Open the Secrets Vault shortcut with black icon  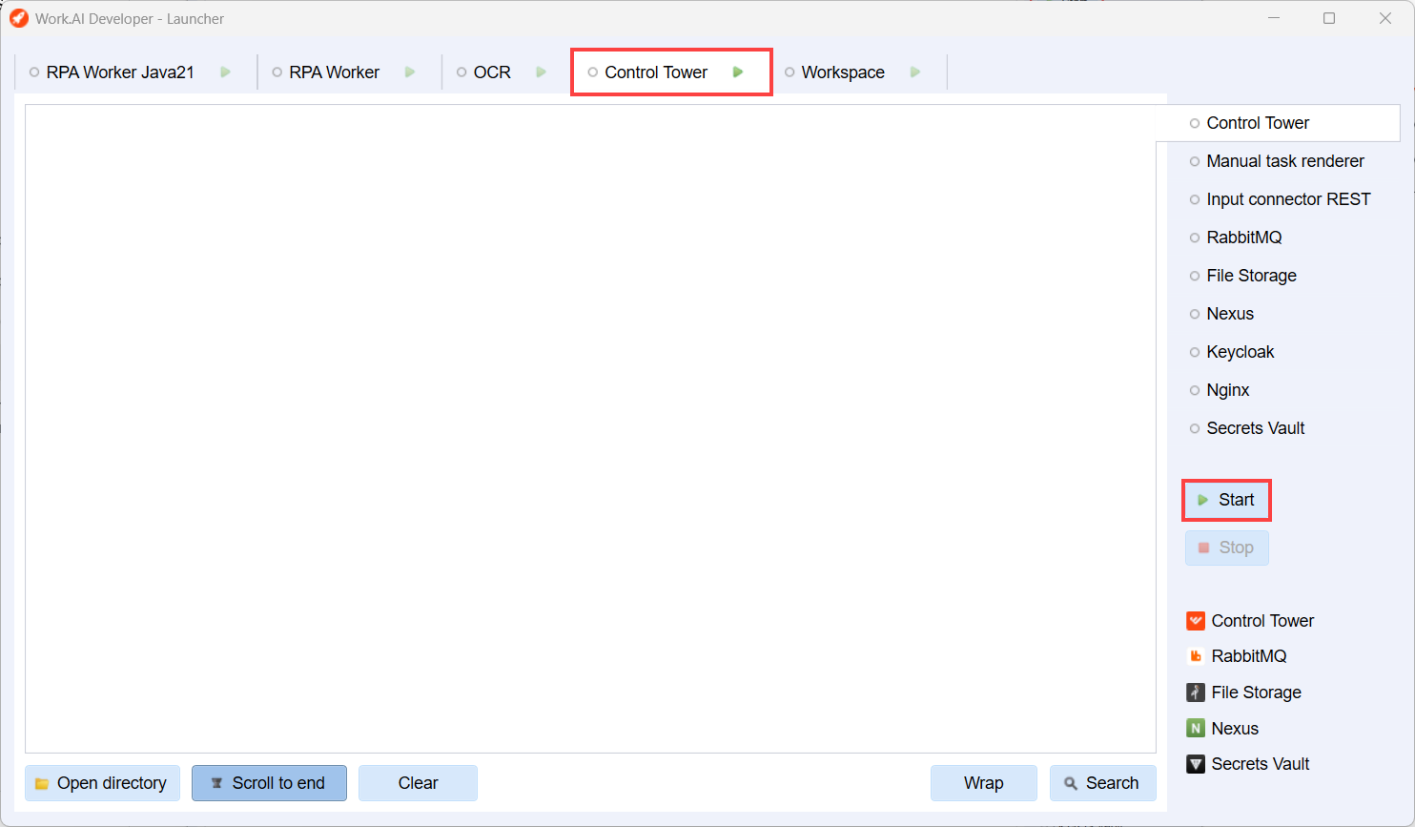click(1248, 764)
